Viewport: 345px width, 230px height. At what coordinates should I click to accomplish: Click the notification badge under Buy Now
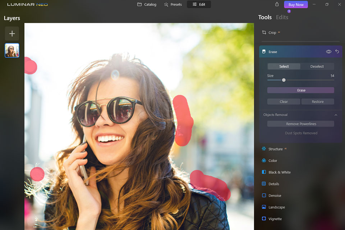pos(289,11)
